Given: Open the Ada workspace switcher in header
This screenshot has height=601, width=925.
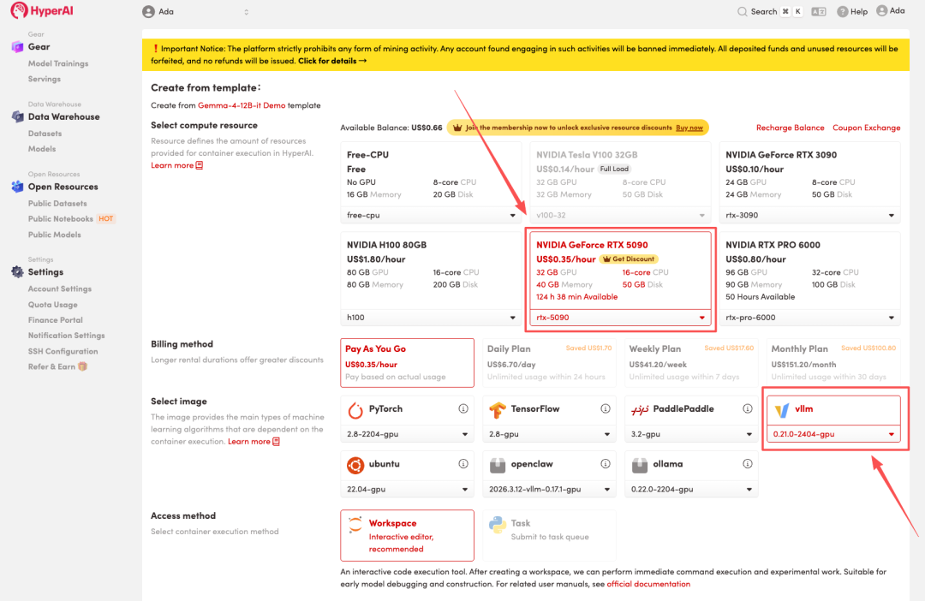Looking at the screenshot, I should (196, 12).
